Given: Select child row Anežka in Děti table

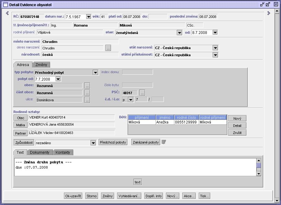Looking at the screenshot, I should [x=177, y=122].
